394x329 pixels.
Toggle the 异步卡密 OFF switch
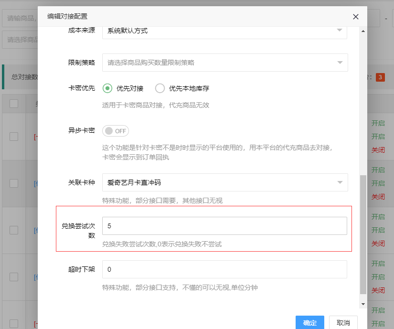pos(116,131)
